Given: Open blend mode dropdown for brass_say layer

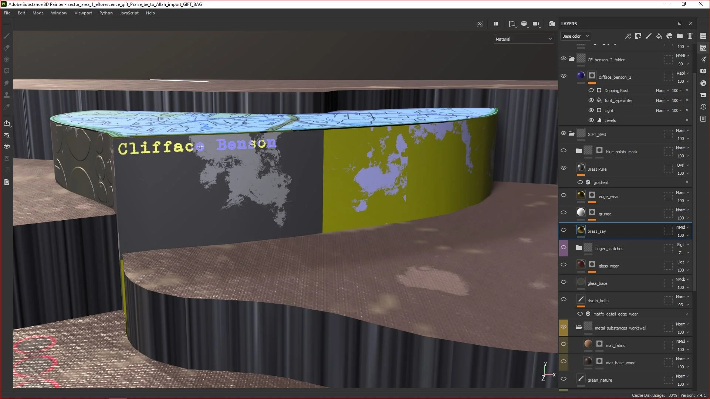Looking at the screenshot, I should [683, 228].
